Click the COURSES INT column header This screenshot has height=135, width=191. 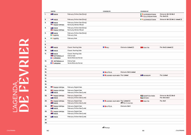tap(144, 11)
